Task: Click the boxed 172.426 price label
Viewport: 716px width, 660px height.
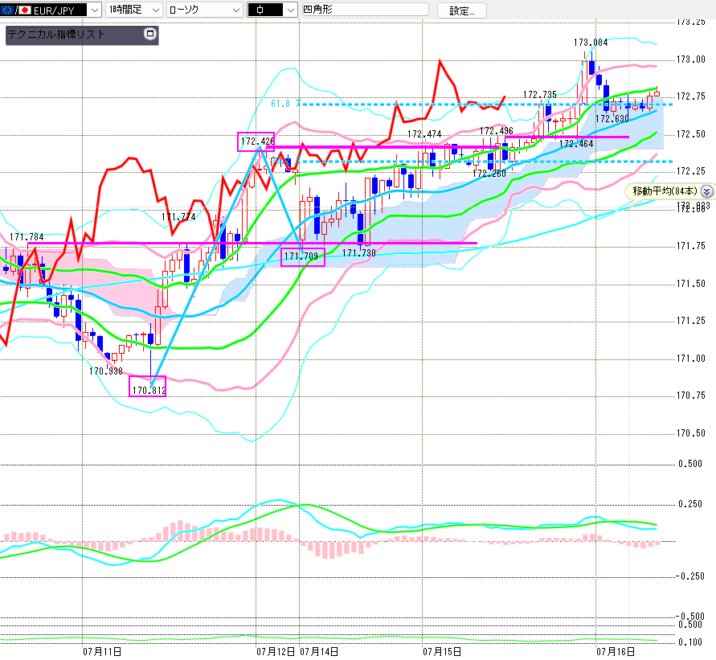Action: (256, 141)
